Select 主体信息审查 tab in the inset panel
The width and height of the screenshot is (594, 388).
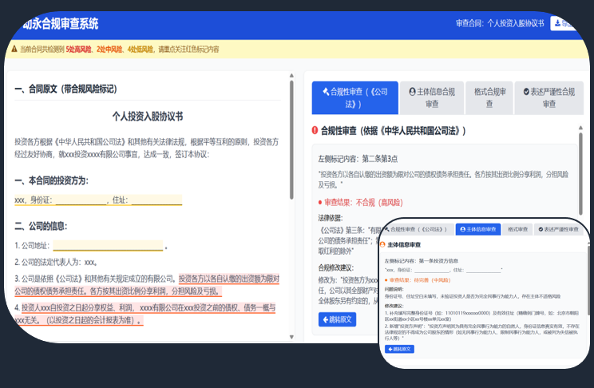point(478,229)
